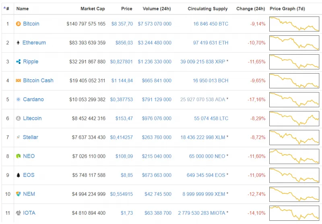This screenshot has width=322, height=224.
Task: Open Ripple 7-day price graph
Action: 294,62
